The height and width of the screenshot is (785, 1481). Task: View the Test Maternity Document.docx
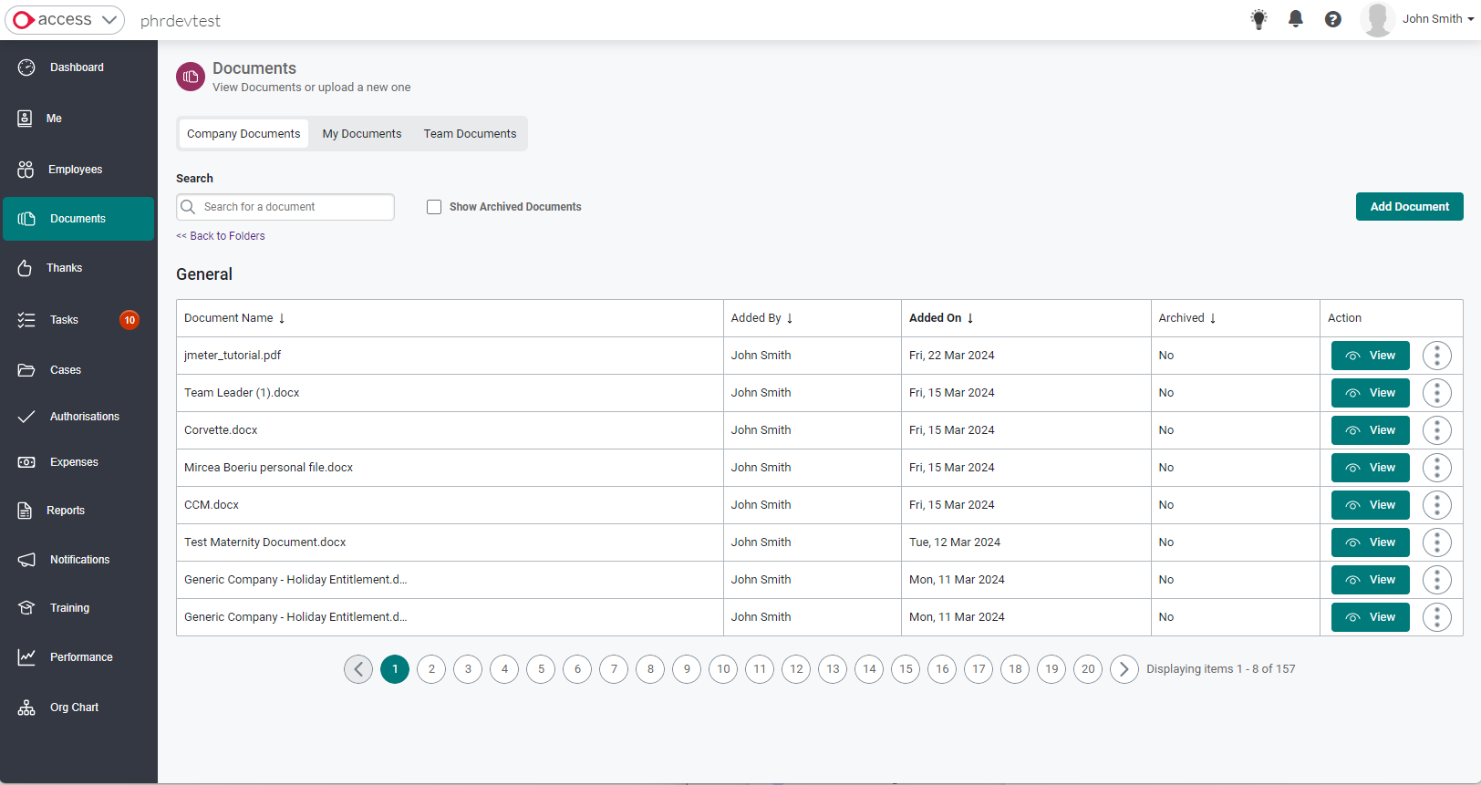coord(1371,542)
